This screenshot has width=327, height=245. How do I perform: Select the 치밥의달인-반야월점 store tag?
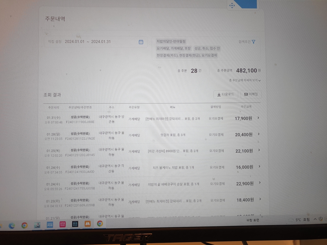(171, 42)
